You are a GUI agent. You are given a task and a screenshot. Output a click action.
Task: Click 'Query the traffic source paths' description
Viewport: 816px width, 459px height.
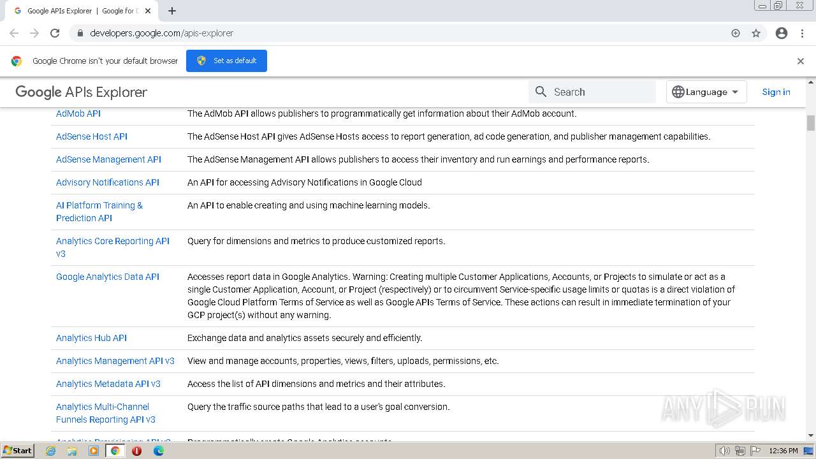pyautogui.click(x=319, y=407)
